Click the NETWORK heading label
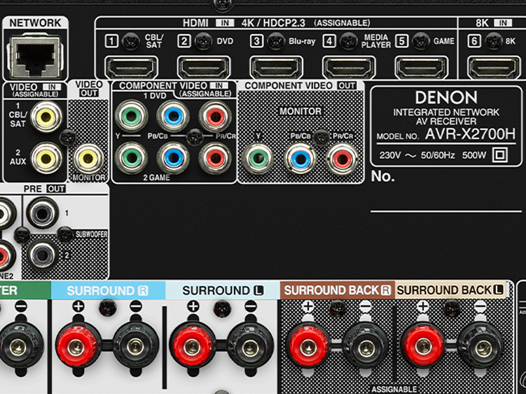The image size is (526, 394). (36, 23)
